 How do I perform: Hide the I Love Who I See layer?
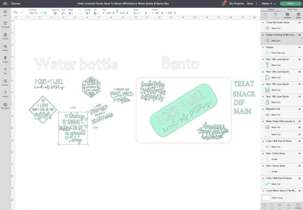tap(299, 190)
